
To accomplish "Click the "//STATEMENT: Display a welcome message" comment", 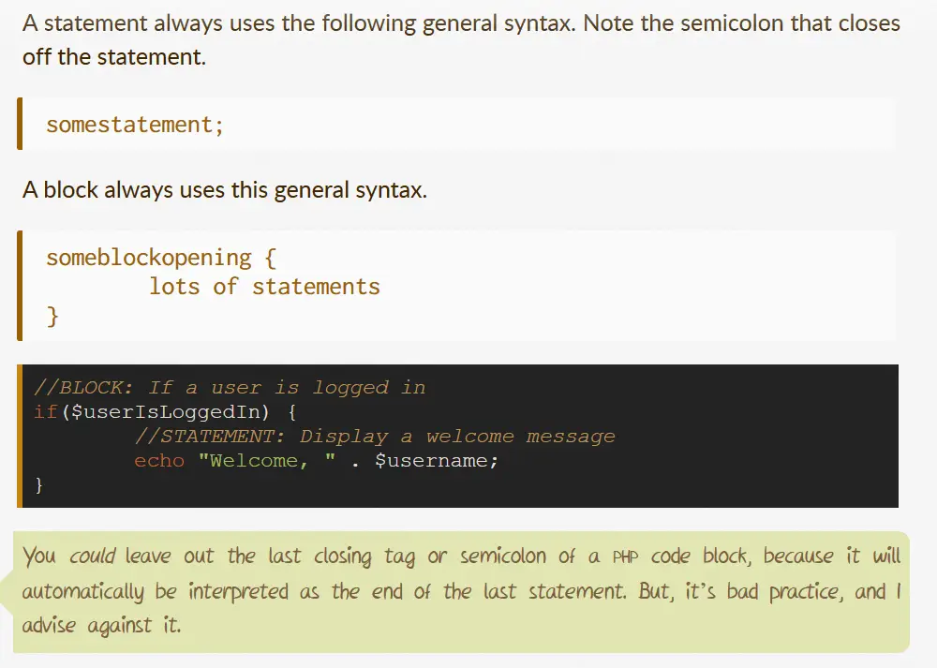I will click(x=375, y=437).
